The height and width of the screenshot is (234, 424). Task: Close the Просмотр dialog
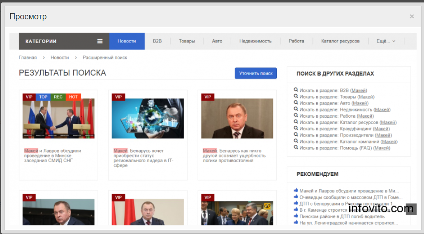(x=412, y=16)
